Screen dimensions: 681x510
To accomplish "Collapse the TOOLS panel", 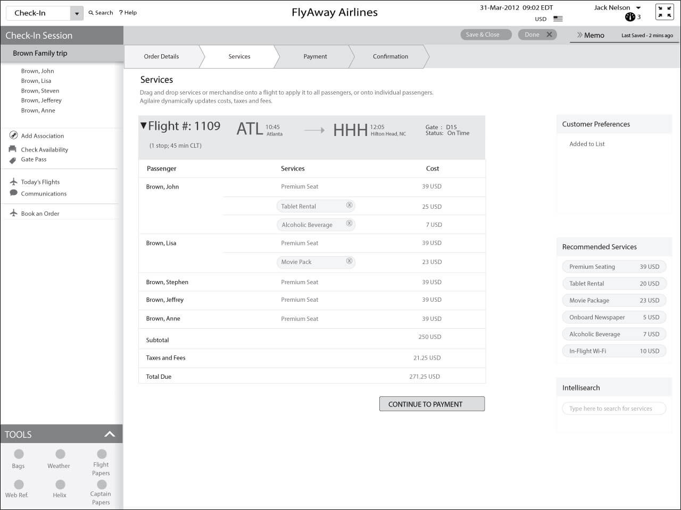I will click(x=110, y=433).
